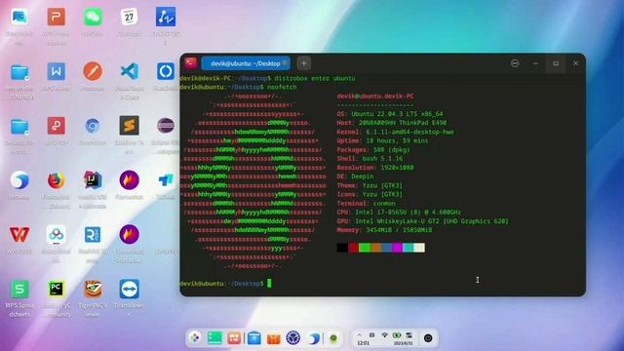Open the launcher in the dock

[195, 338]
